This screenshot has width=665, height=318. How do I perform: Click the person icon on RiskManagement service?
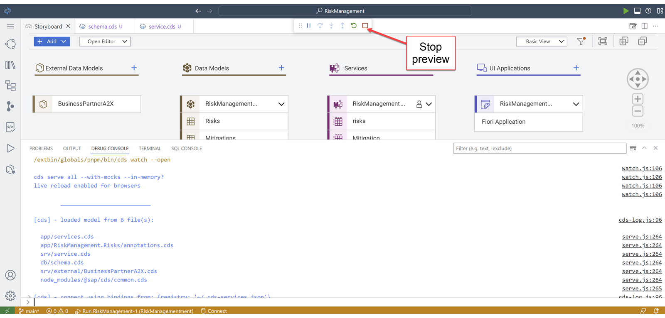point(419,104)
